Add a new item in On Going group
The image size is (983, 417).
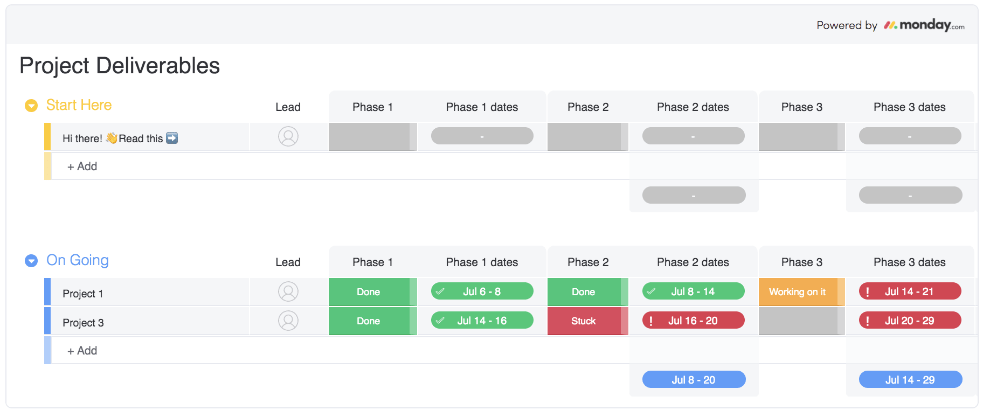point(82,351)
